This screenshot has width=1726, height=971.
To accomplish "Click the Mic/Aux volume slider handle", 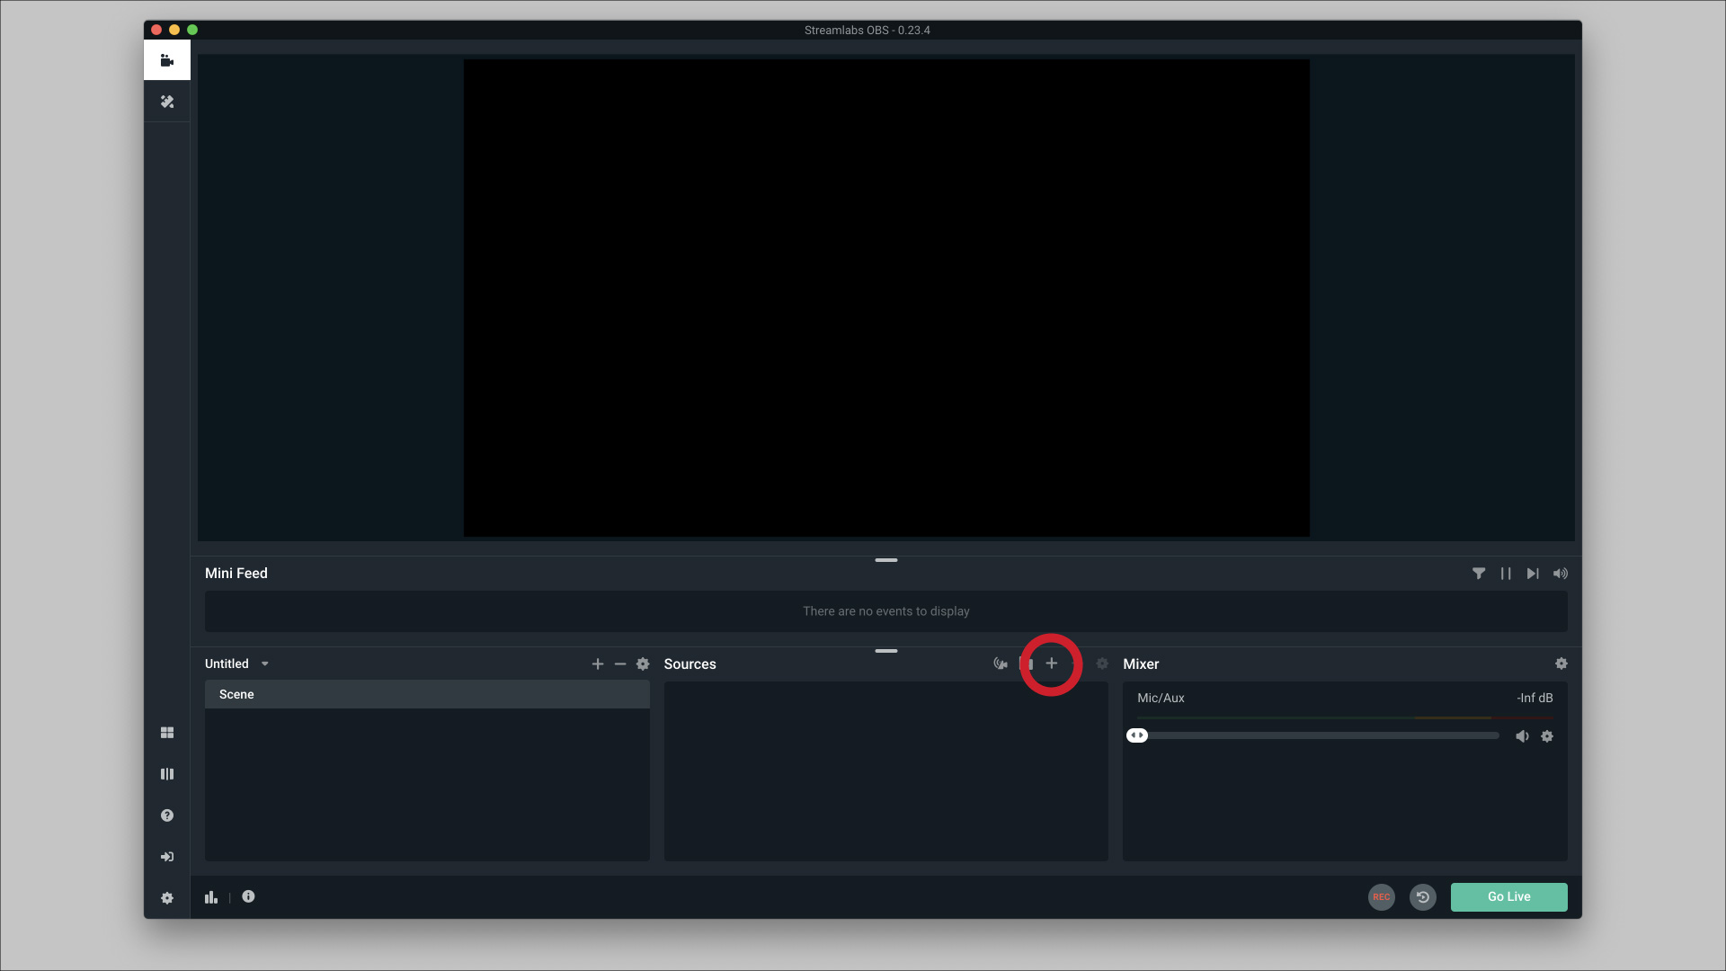I will (x=1137, y=735).
